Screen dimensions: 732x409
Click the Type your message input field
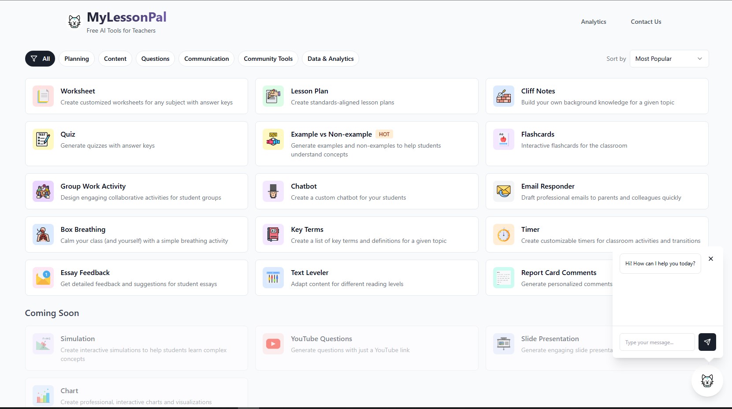click(657, 342)
